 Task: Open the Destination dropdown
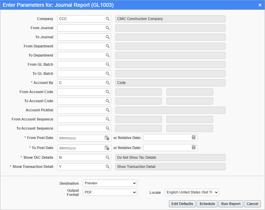tap(110, 183)
